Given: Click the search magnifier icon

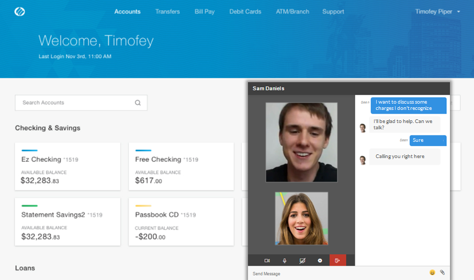Looking at the screenshot, I should pyautogui.click(x=138, y=103).
